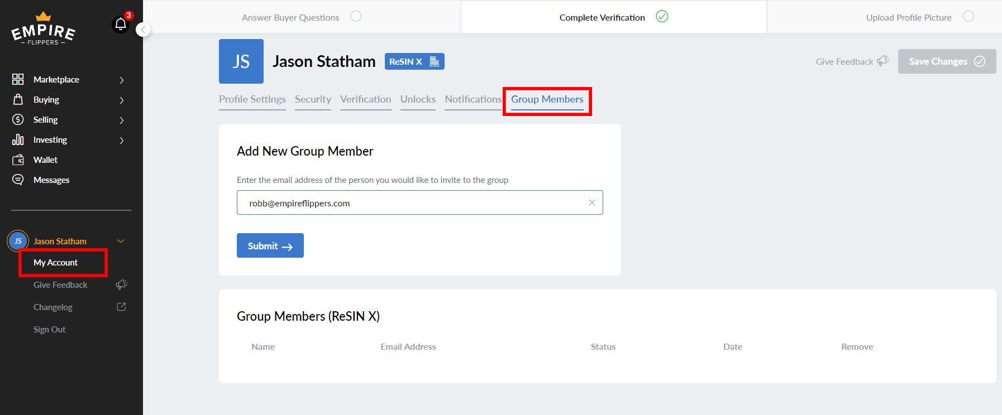Submit the new group member invite
Screen dimensions: 1002x415
pyautogui.click(x=270, y=245)
